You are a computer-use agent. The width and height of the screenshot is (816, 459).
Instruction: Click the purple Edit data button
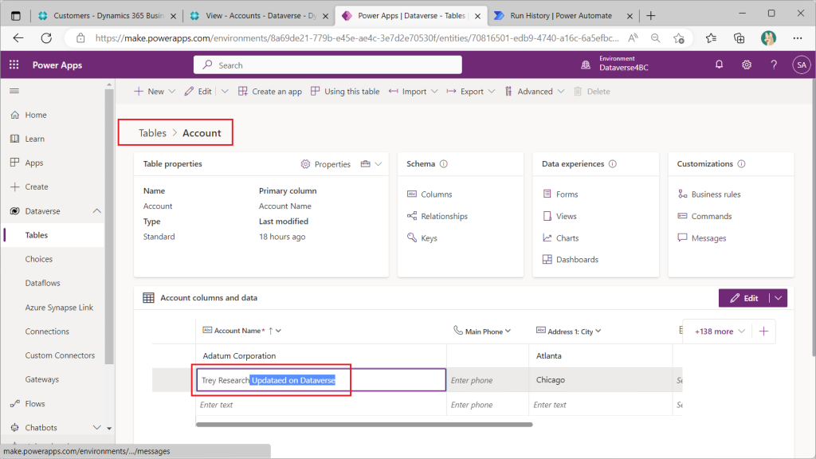(744, 298)
